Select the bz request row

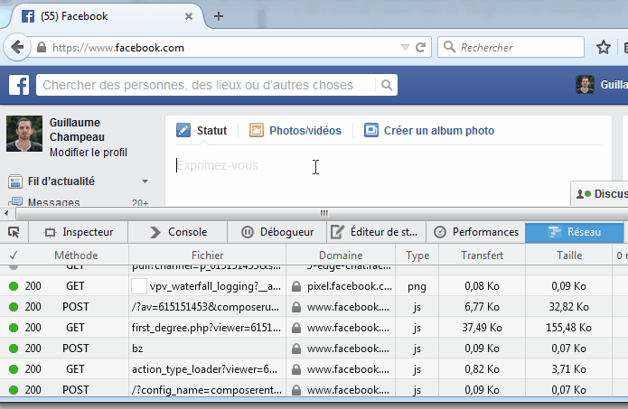coord(314,349)
